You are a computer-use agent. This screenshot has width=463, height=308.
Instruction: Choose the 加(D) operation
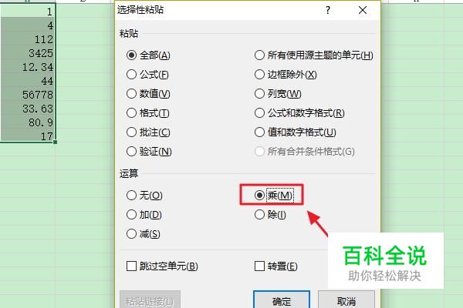click(144, 215)
